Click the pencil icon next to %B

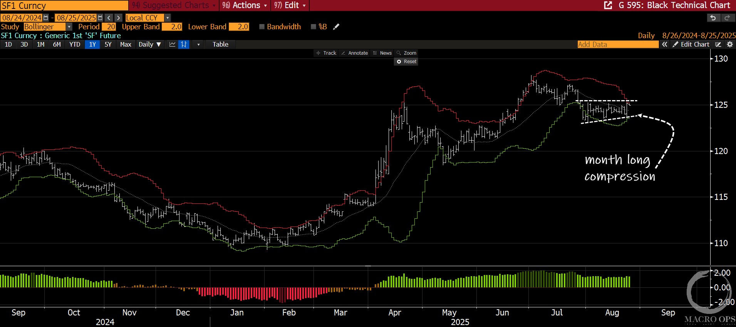coord(336,27)
